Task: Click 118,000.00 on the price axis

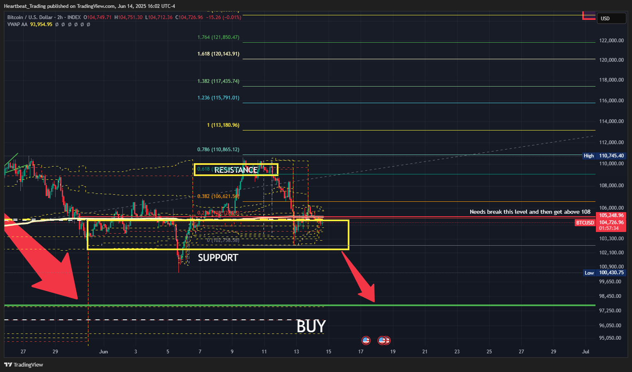Action: point(611,80)
